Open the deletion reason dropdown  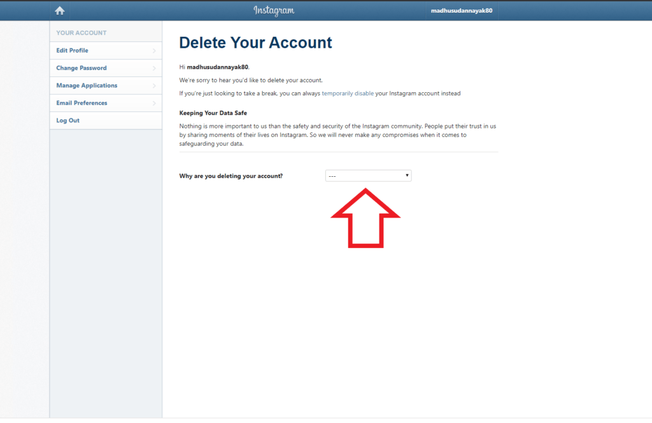(x=368, y=176)
